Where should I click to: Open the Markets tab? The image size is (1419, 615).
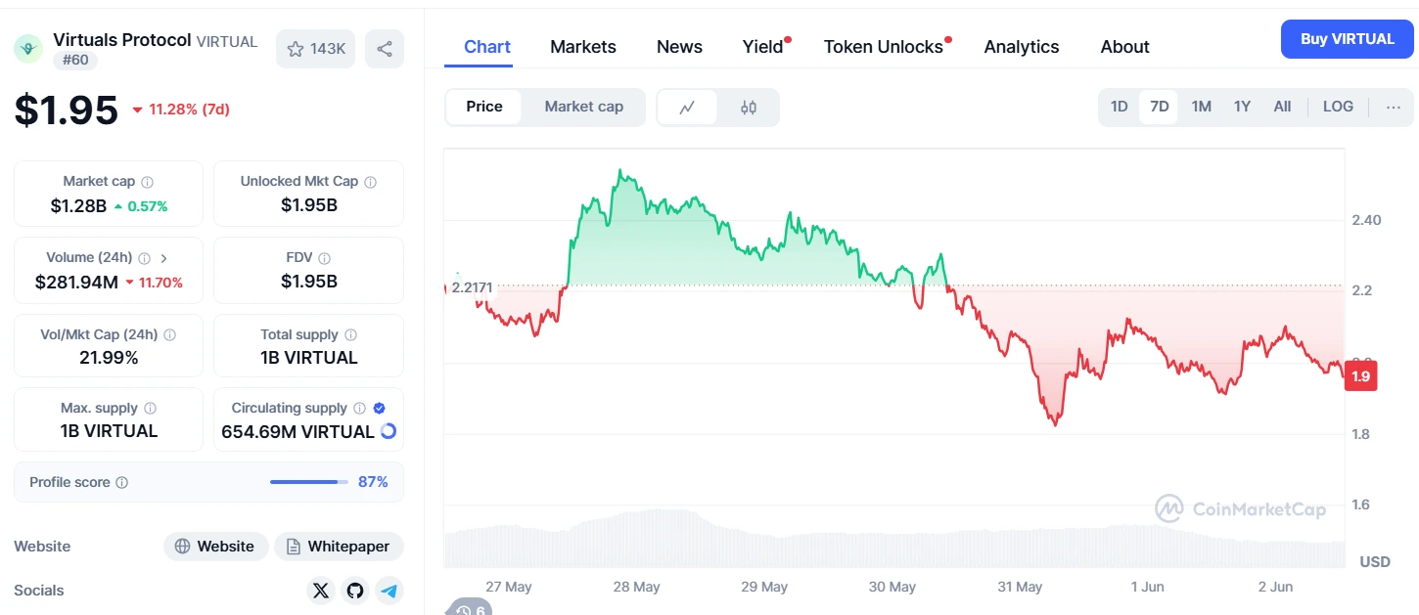pyautogui.click(x=583, y=47)
